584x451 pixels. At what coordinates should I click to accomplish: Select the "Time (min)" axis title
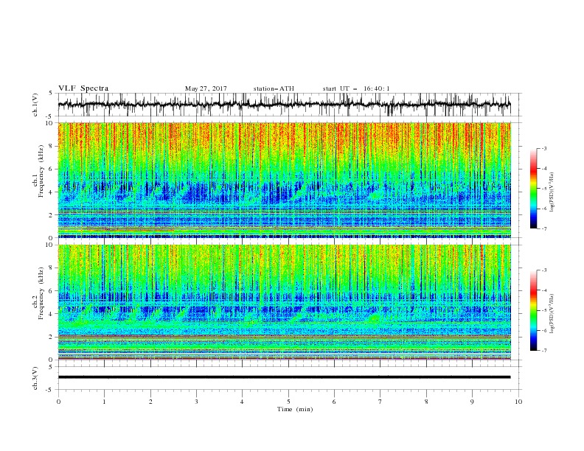click(x=295, y=409)
